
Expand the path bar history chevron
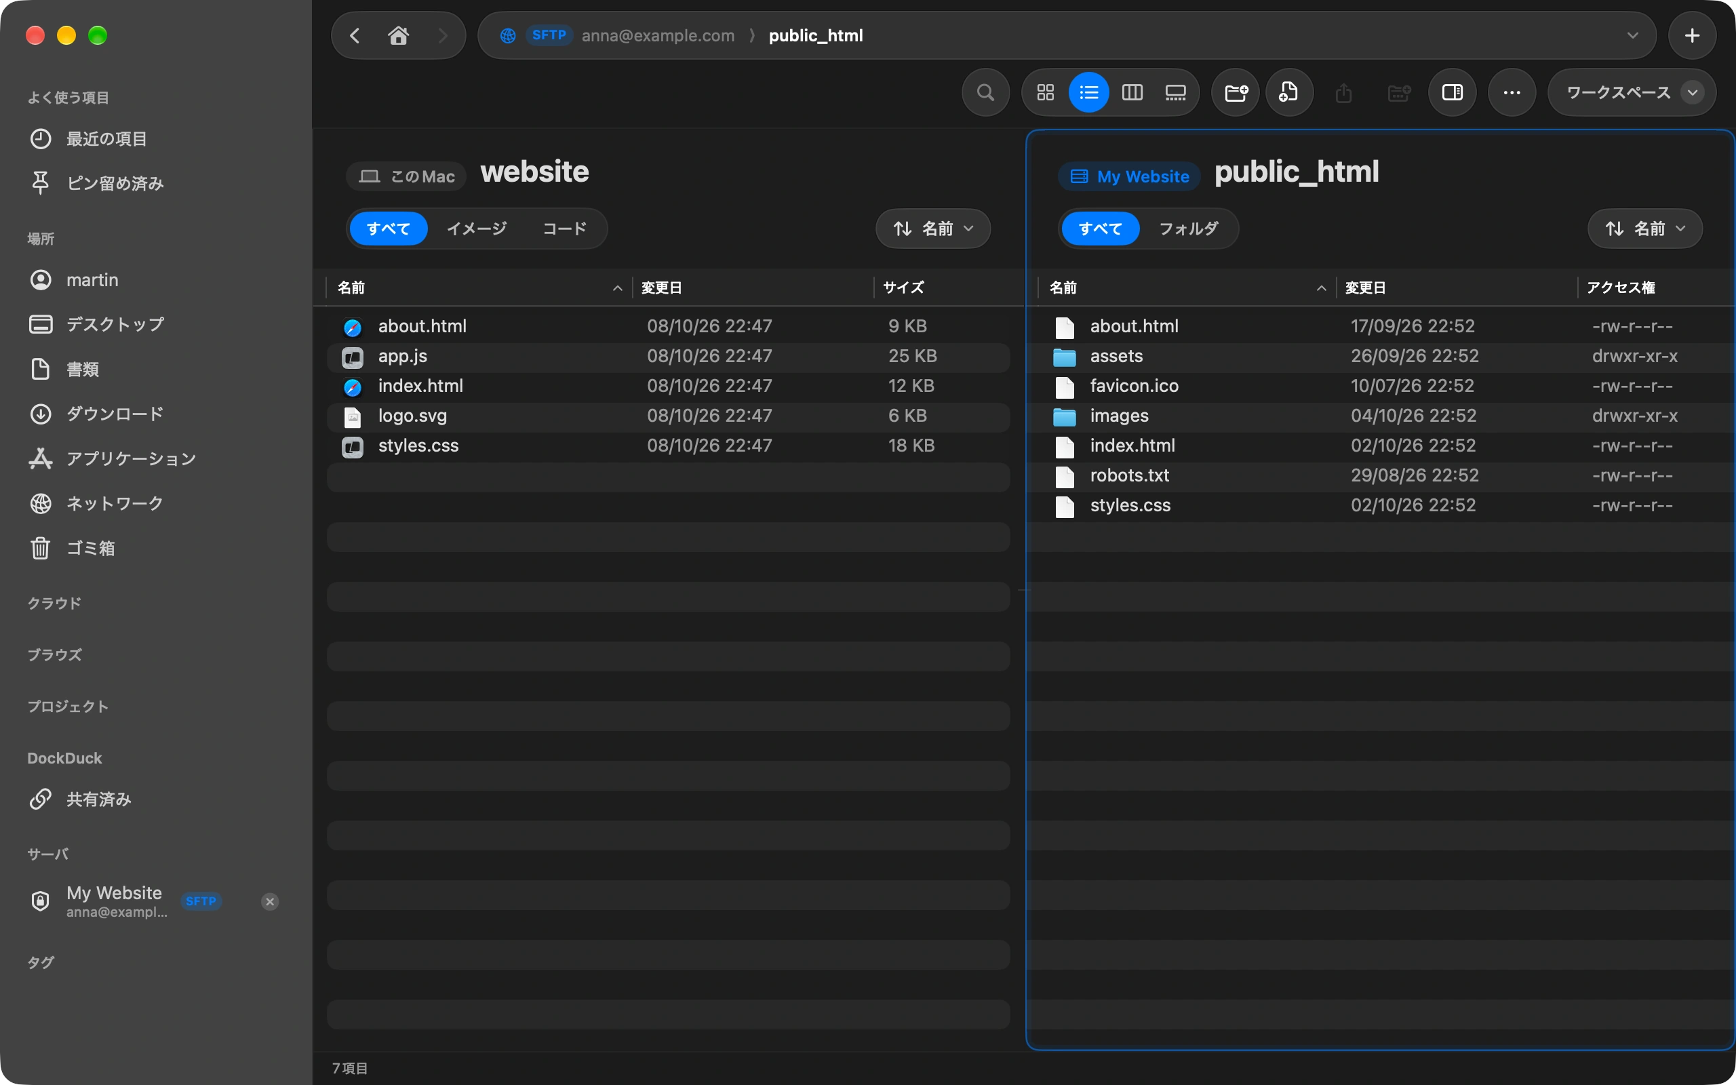(1632, 35)
